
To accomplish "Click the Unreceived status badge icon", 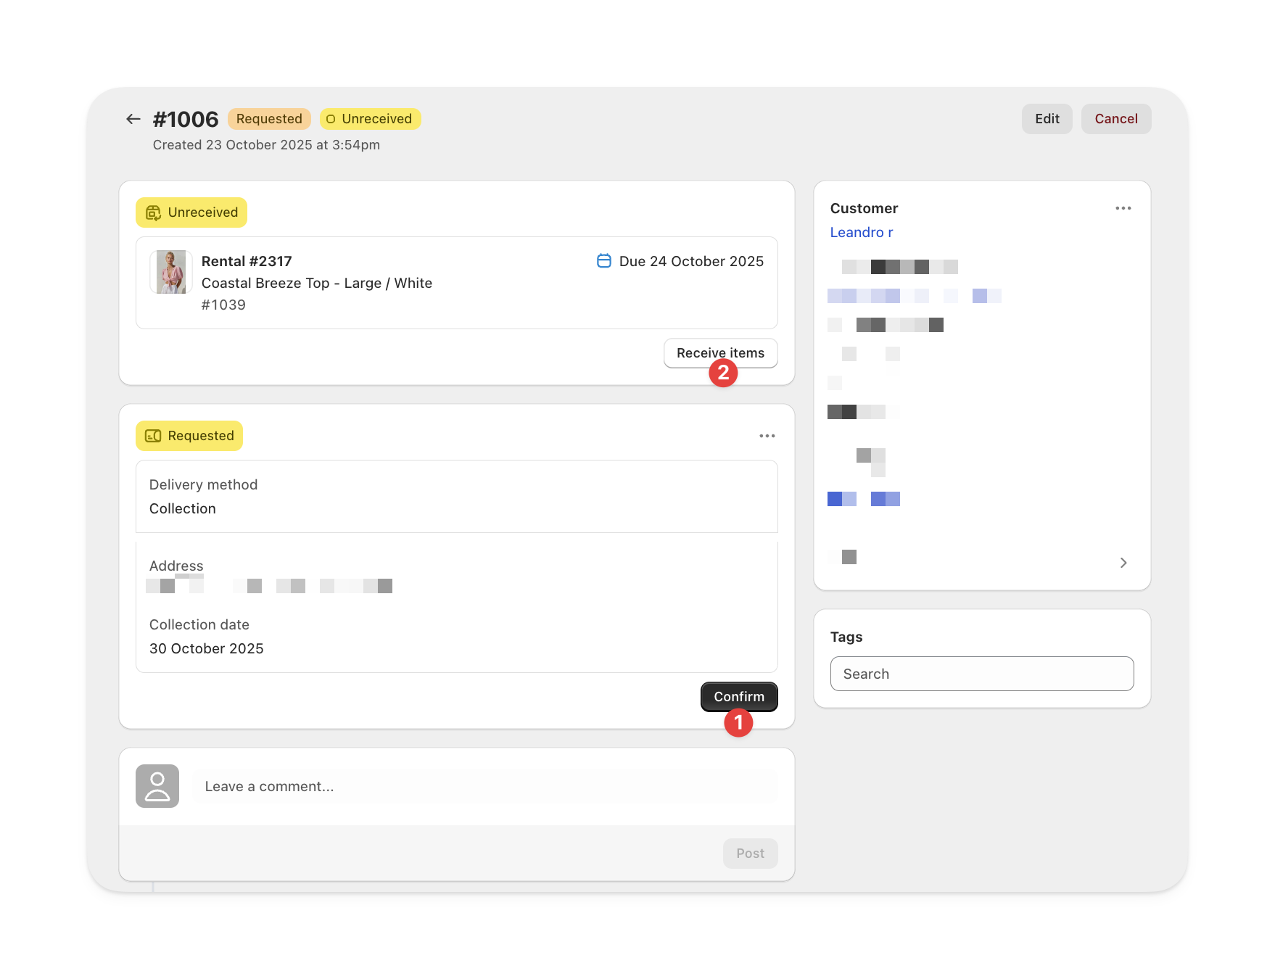I will click(153, 212).
